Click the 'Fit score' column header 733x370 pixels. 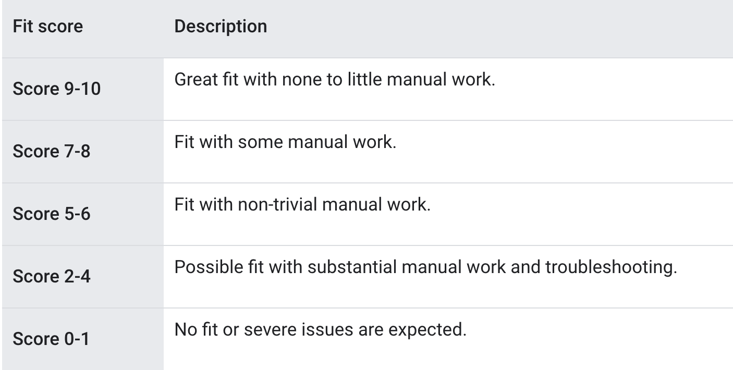tap(47, 27)
